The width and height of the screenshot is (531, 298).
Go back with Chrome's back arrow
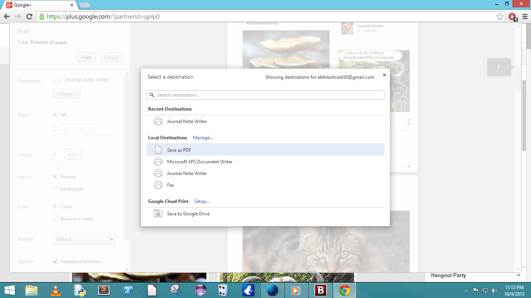point(7,16)
